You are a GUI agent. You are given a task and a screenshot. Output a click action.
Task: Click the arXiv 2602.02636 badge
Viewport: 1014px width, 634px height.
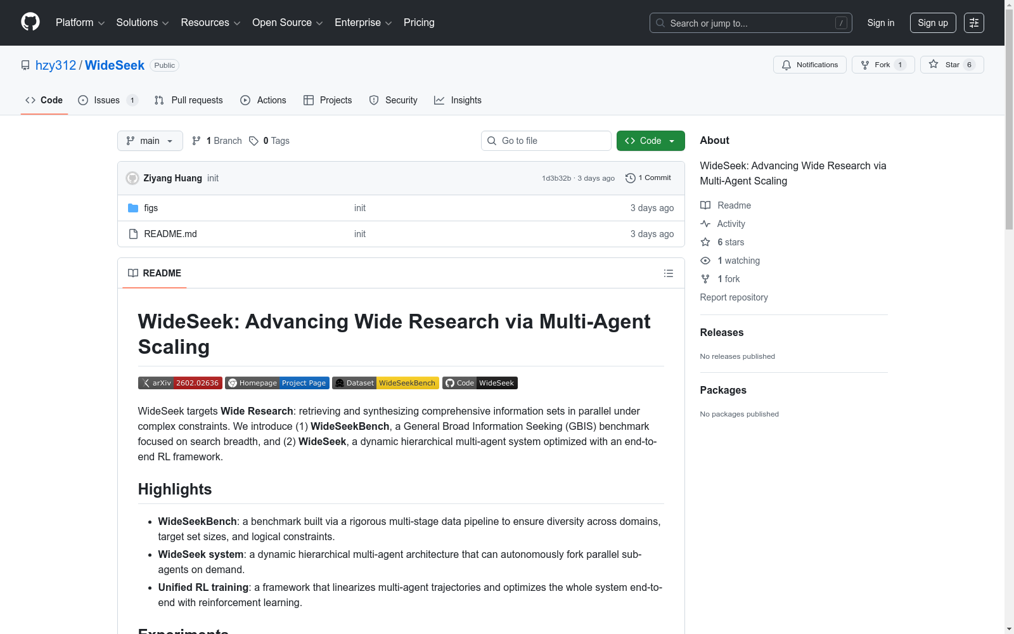(x=180, y=383)
